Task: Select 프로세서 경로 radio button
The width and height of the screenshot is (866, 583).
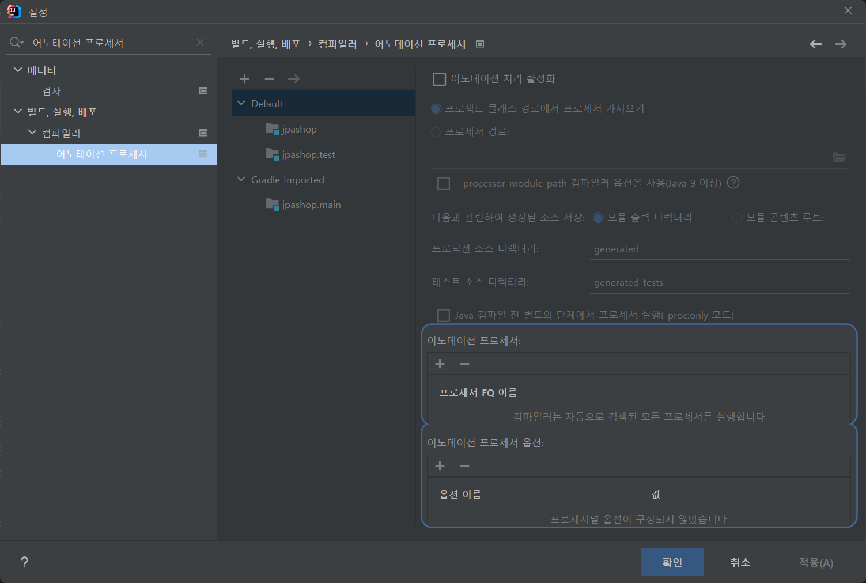Action: pyautogui.click(x=436, y=132)
